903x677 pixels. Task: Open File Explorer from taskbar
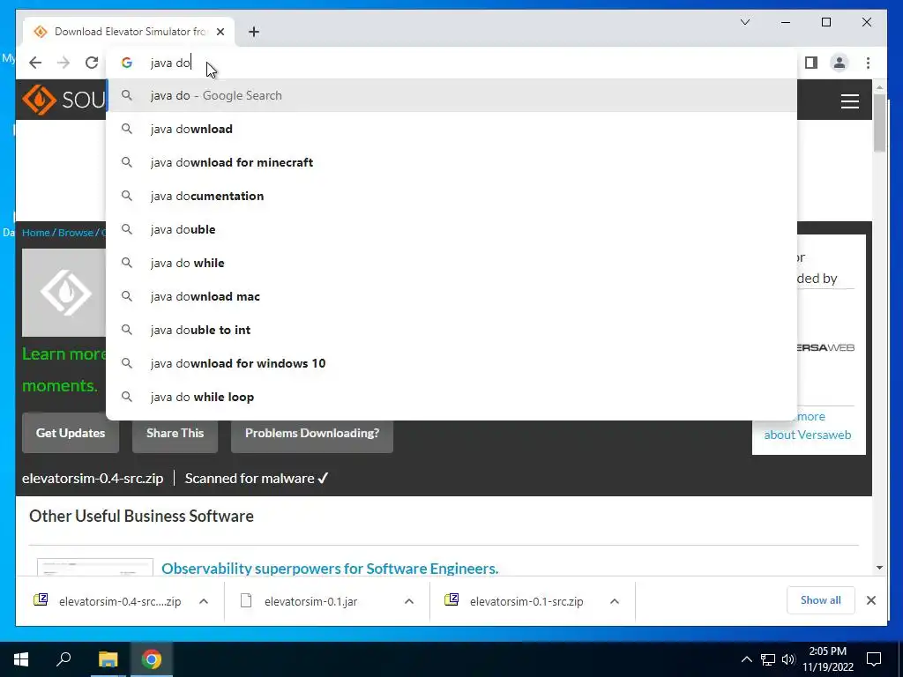click(108, 659)
